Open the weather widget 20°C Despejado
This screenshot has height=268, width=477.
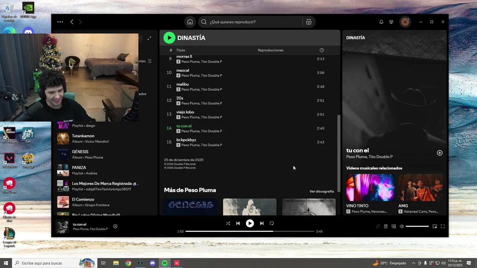click(x=389, y=263)
